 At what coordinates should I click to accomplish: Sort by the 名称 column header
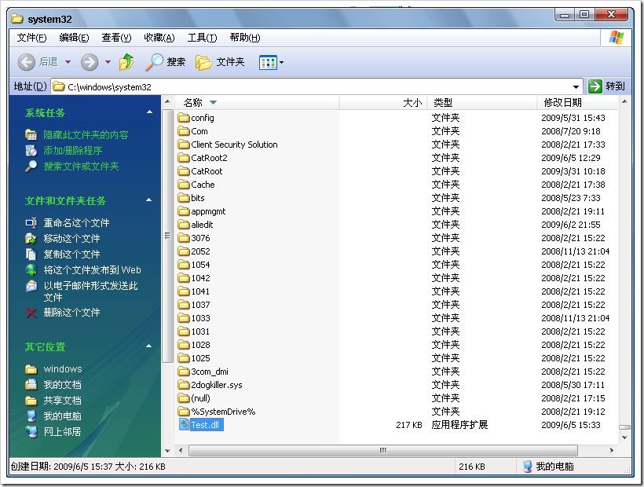click(257, 103)
